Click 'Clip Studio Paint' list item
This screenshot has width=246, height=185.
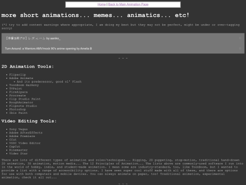[x=25, y=99]
